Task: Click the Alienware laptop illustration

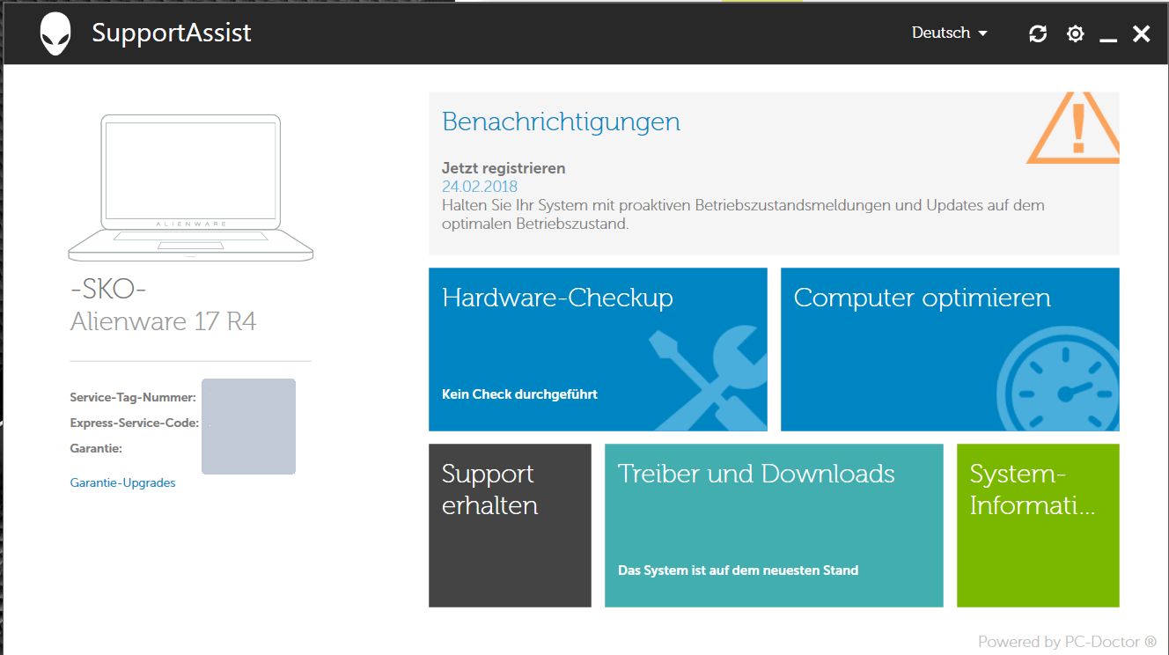Action: pos(190,188)
